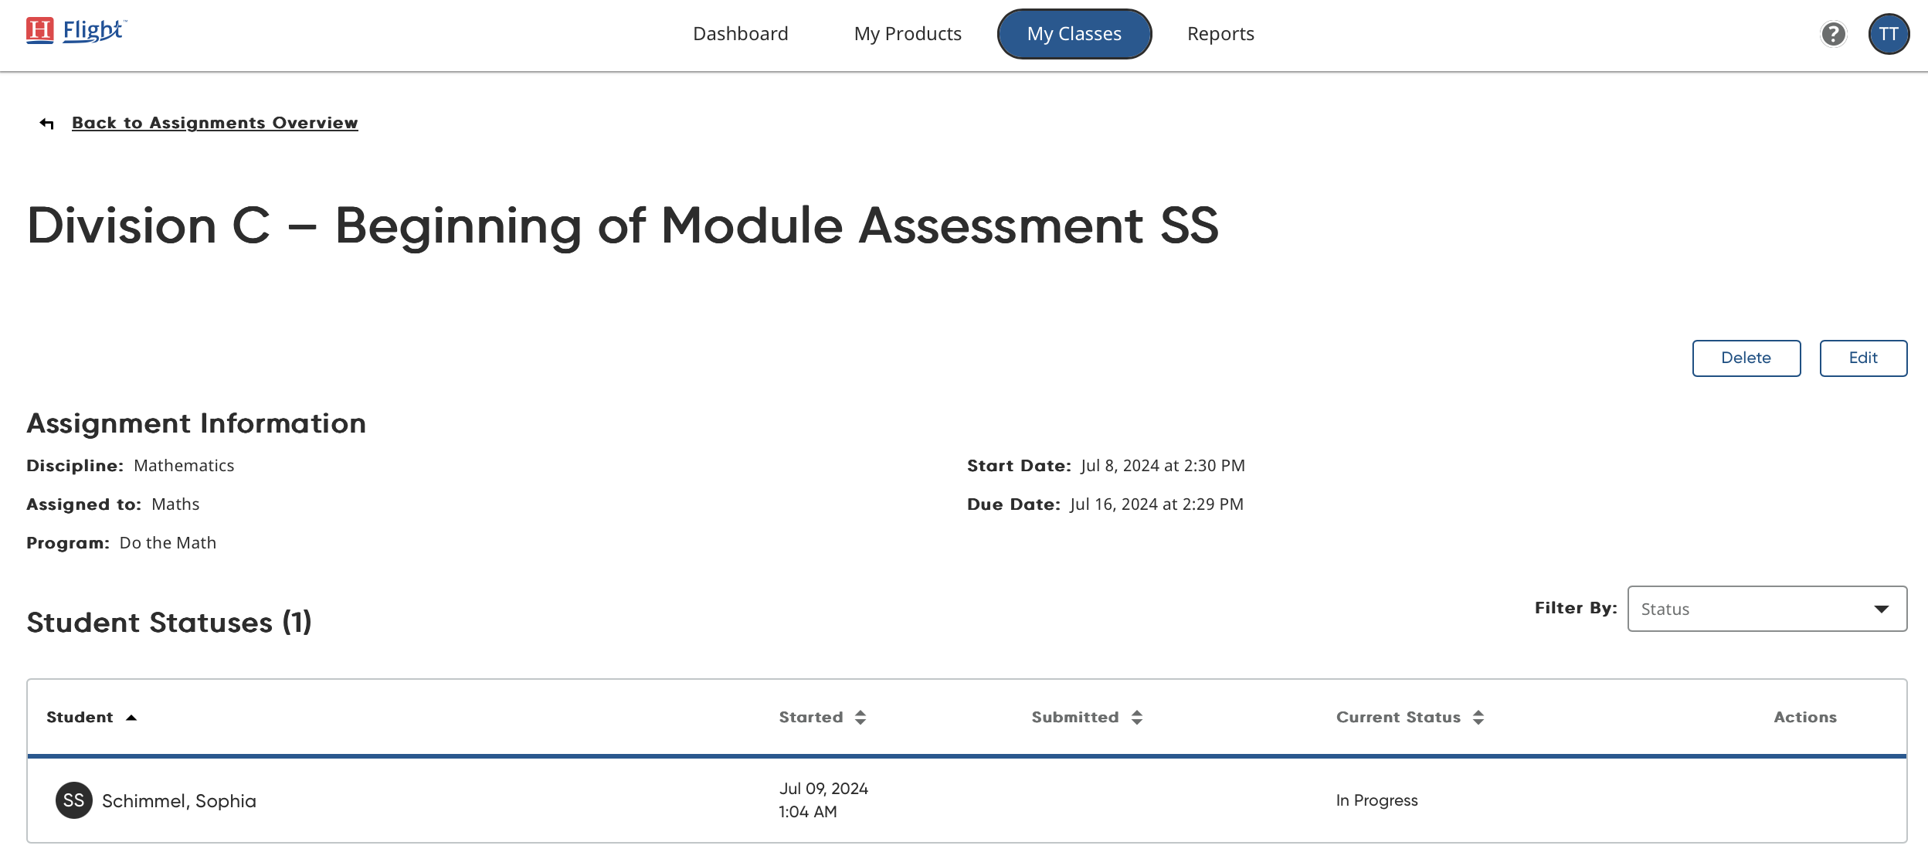Click the Student column header label
1928x859 pixels.
80,718
